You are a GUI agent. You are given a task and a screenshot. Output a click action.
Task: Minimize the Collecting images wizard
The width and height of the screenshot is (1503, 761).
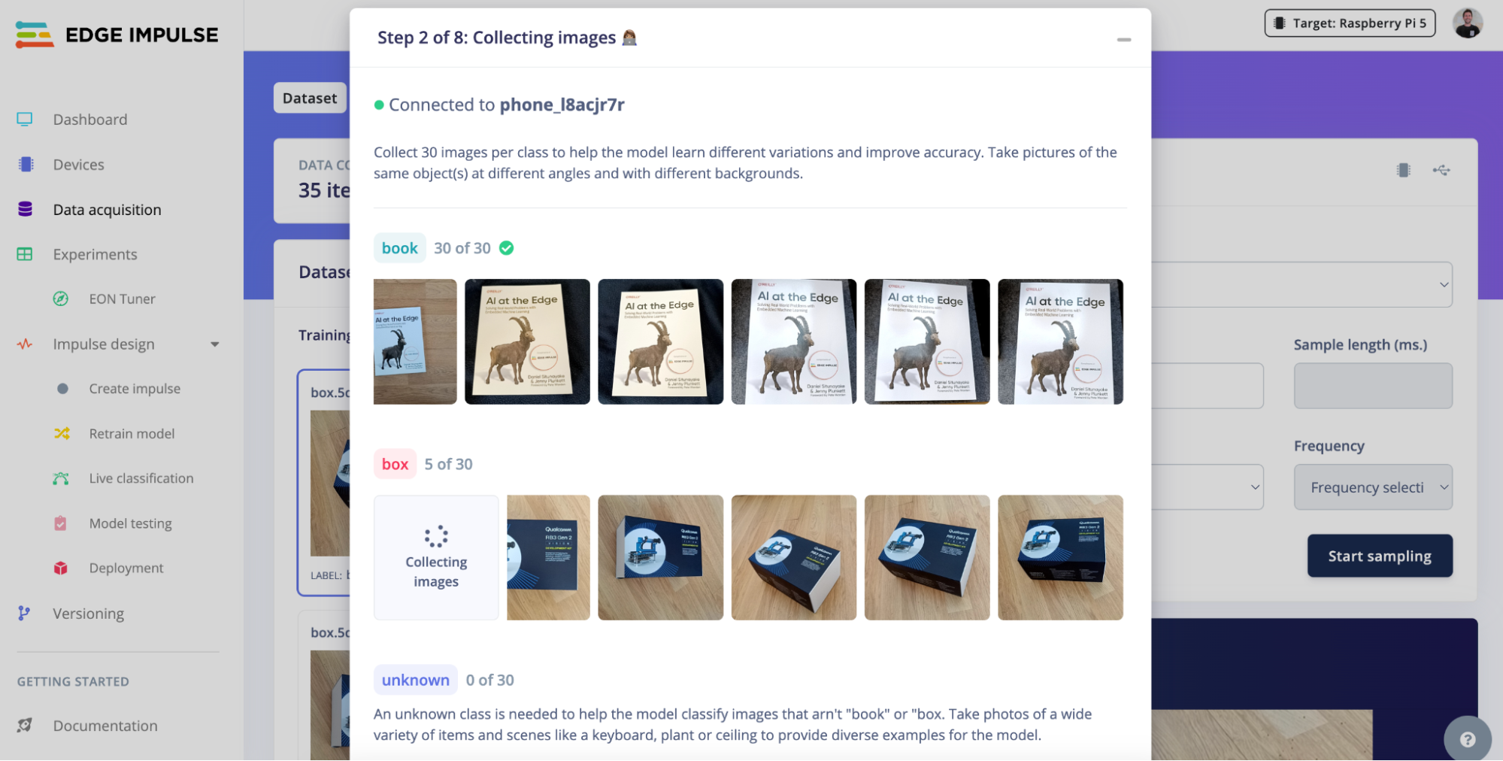click(1123, 39)
